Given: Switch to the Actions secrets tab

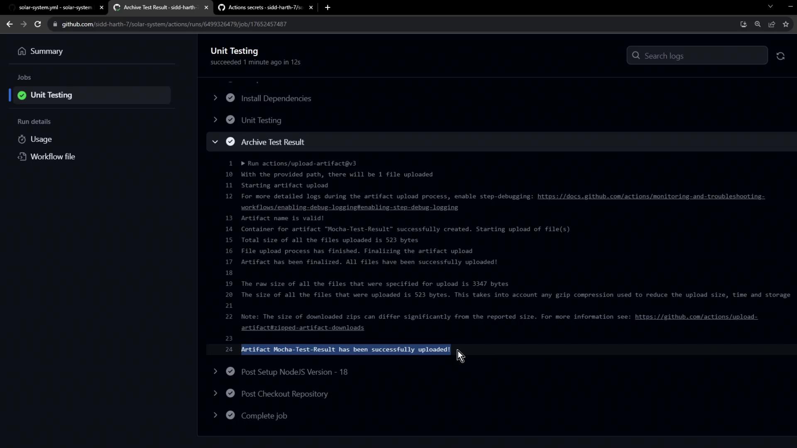Looking at the screenshot, I should [265, 7].
